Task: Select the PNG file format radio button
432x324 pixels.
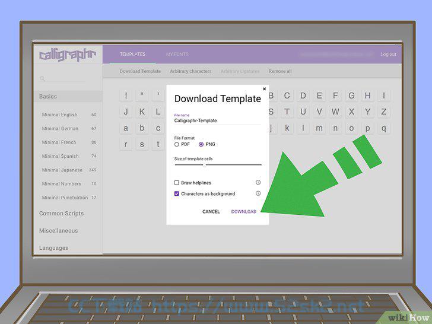Action: [x=201, y=144]
